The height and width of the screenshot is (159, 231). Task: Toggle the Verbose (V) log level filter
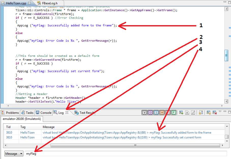tap(145, 113)
